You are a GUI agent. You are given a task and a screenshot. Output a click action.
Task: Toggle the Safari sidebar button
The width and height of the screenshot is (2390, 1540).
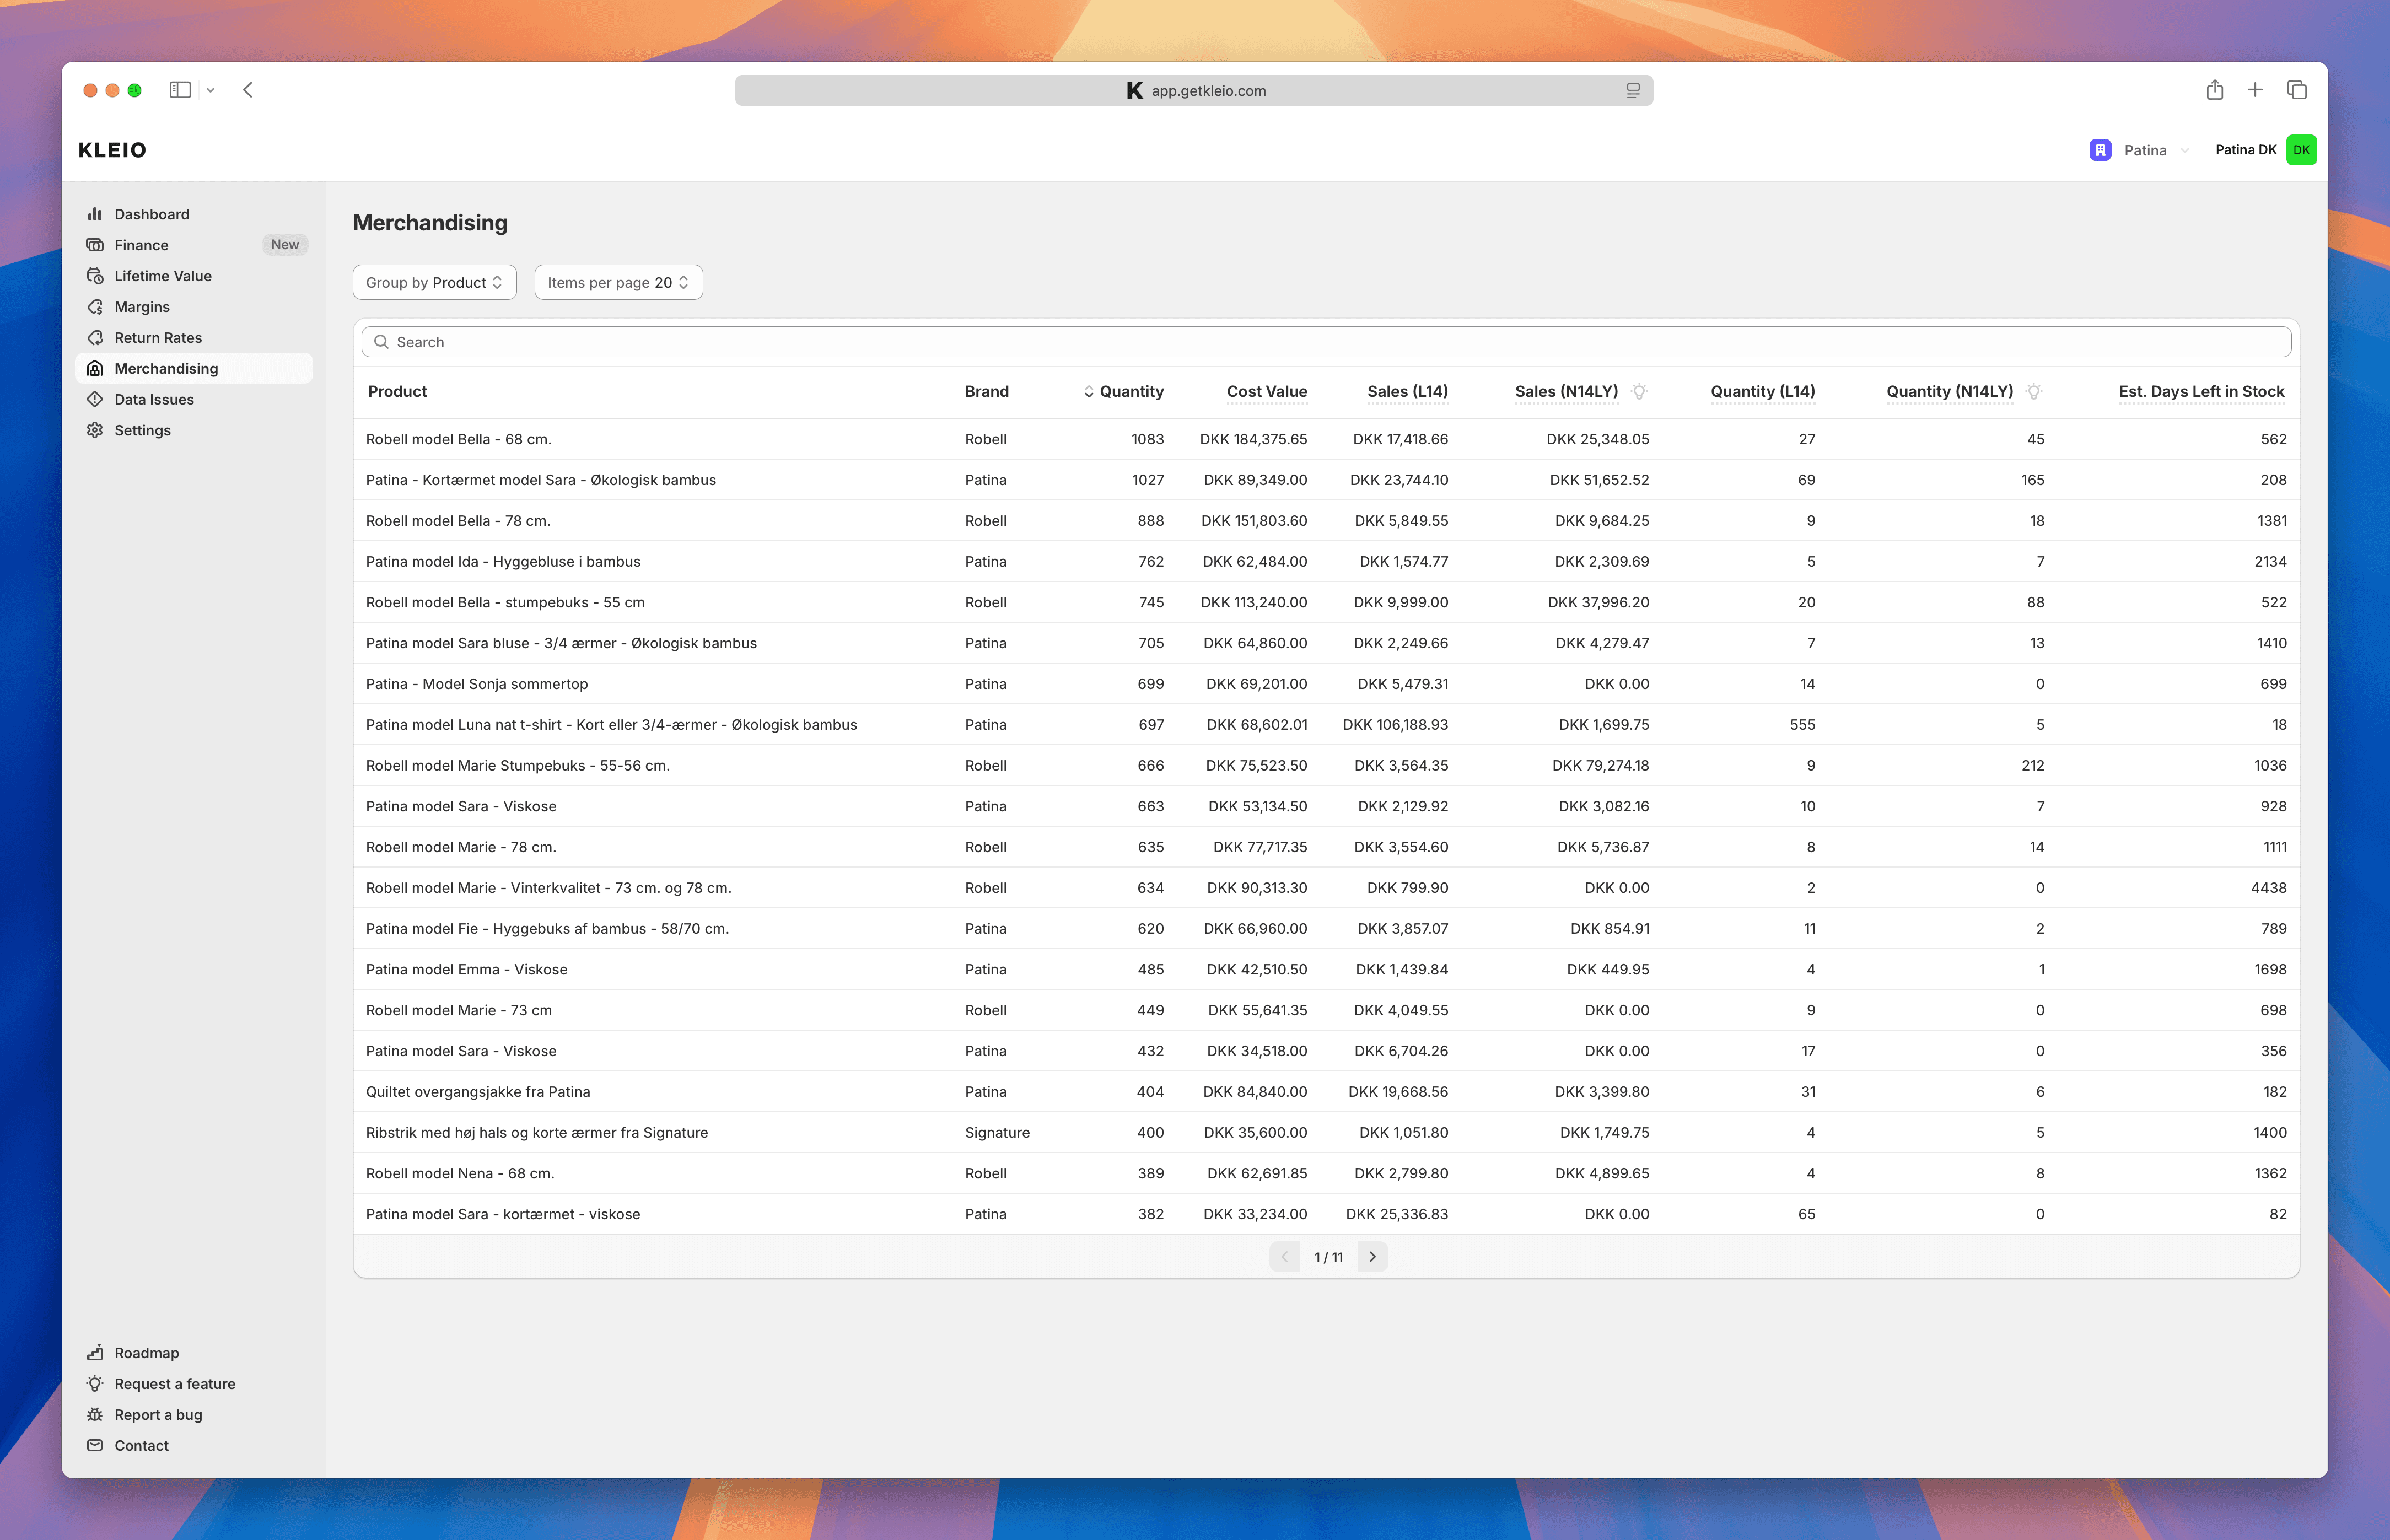coord(180,90)
